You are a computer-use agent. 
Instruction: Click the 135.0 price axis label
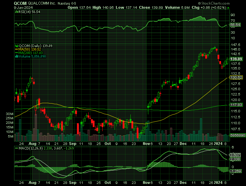235,68
